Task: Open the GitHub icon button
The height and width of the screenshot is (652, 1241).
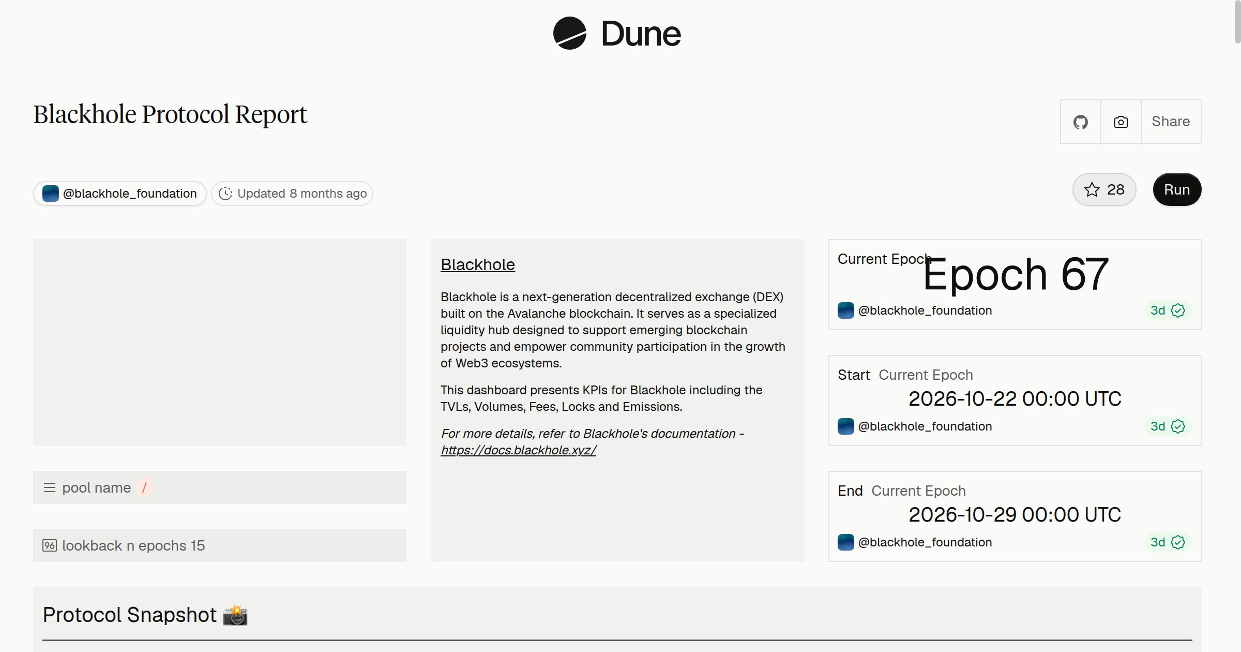Action: tap(1081, 122)
